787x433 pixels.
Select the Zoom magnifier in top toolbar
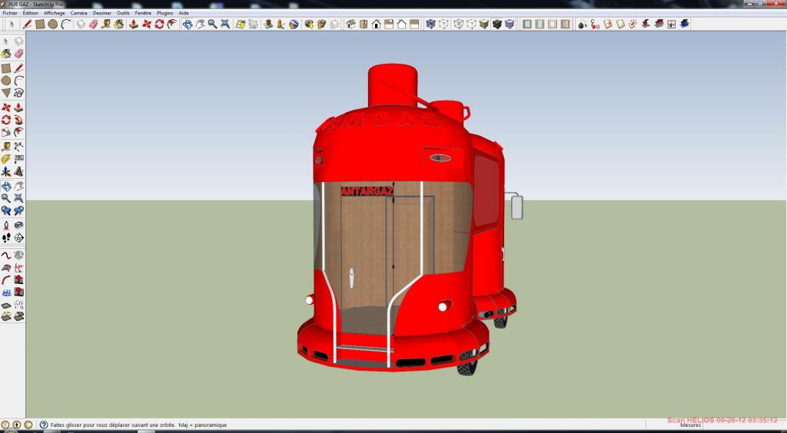[212, 24]
